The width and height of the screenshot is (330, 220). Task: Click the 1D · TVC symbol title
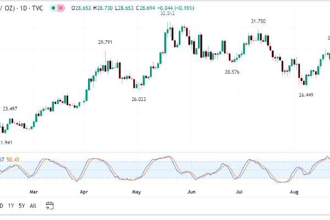point(29,9)
